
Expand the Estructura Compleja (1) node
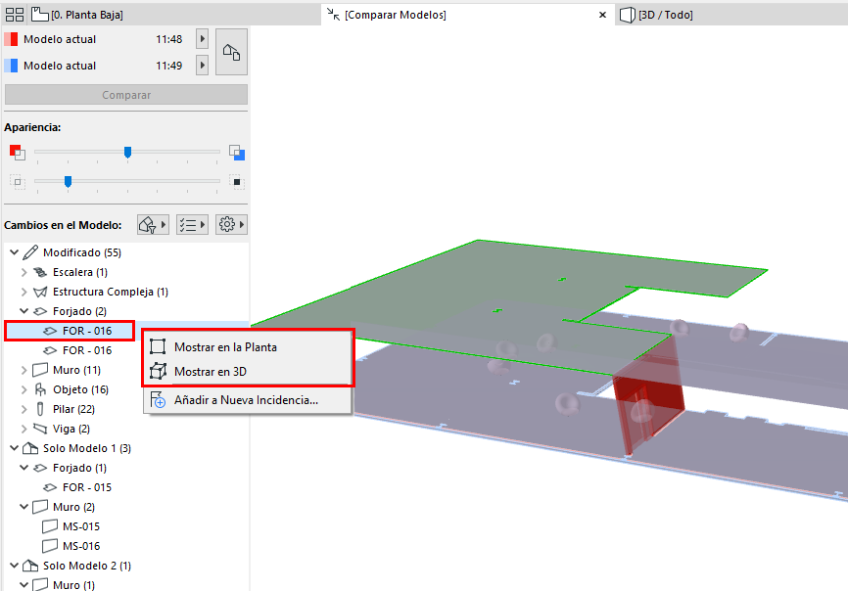tap(24, 292)
